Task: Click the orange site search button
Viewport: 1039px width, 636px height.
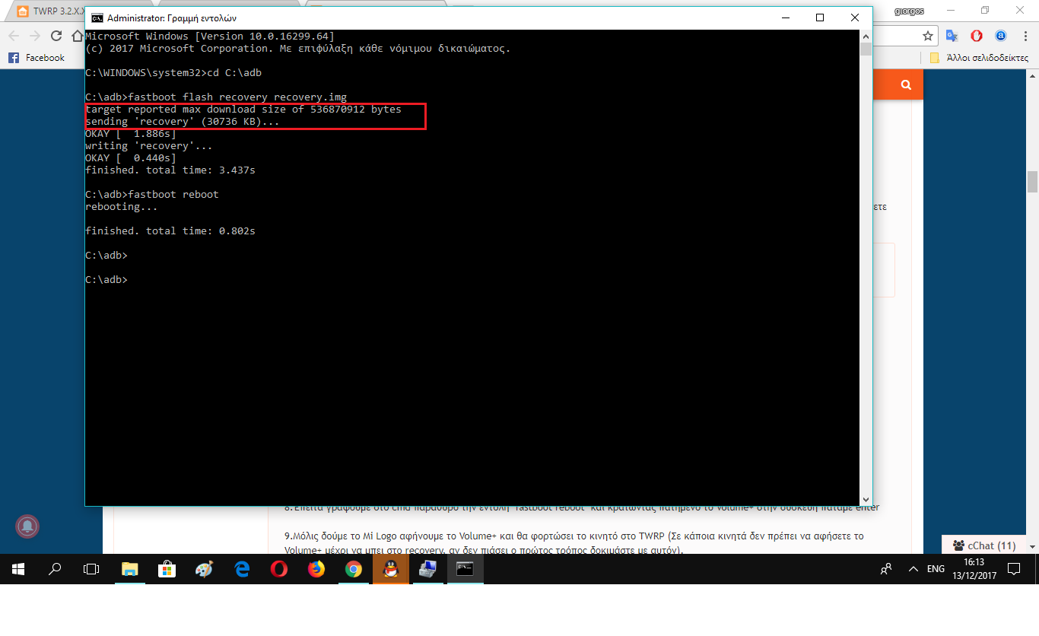Action: click(x=906, y=84)
